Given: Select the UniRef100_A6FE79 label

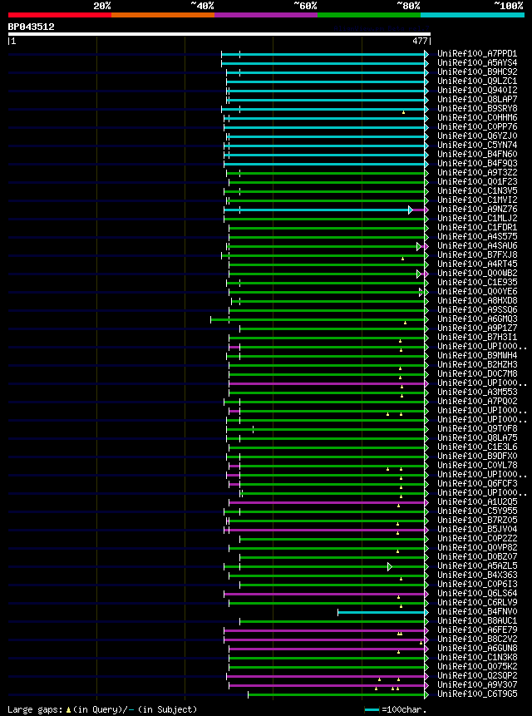Looking at the screenshot, I should pos(477,630).
